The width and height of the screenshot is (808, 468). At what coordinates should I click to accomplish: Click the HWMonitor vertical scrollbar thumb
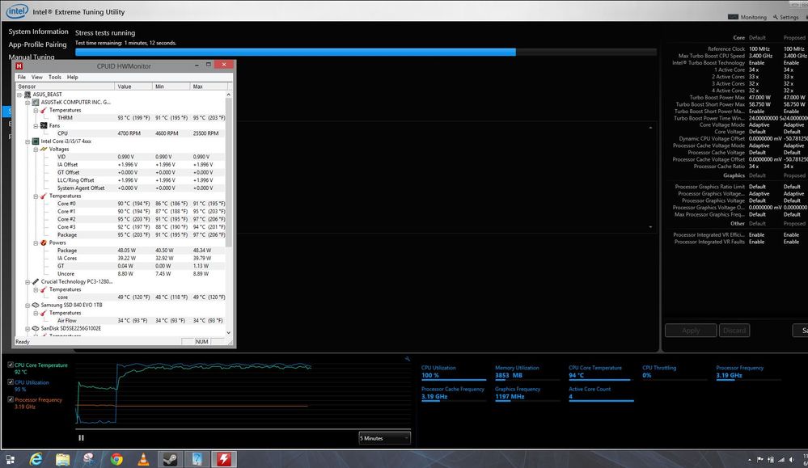click(228, 172)
